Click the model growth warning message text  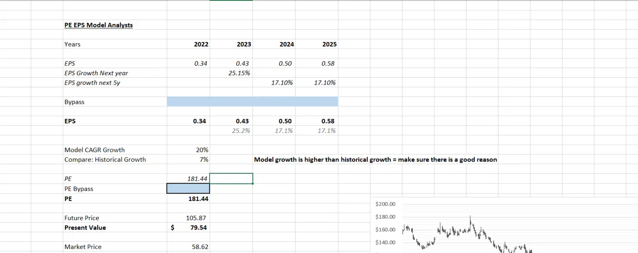(x=375, y=160)
